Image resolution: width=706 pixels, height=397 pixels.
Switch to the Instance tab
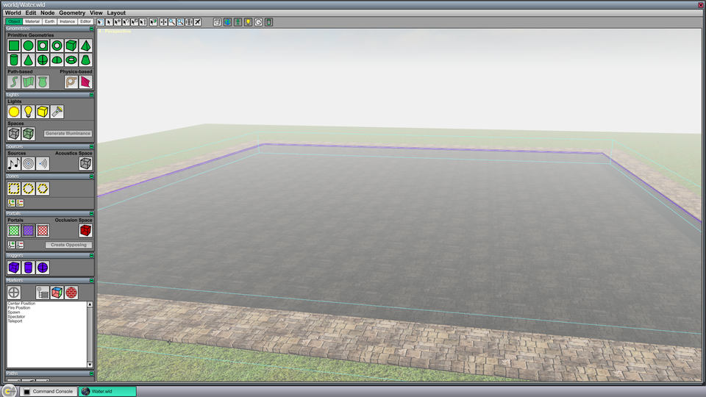(67, 21)
